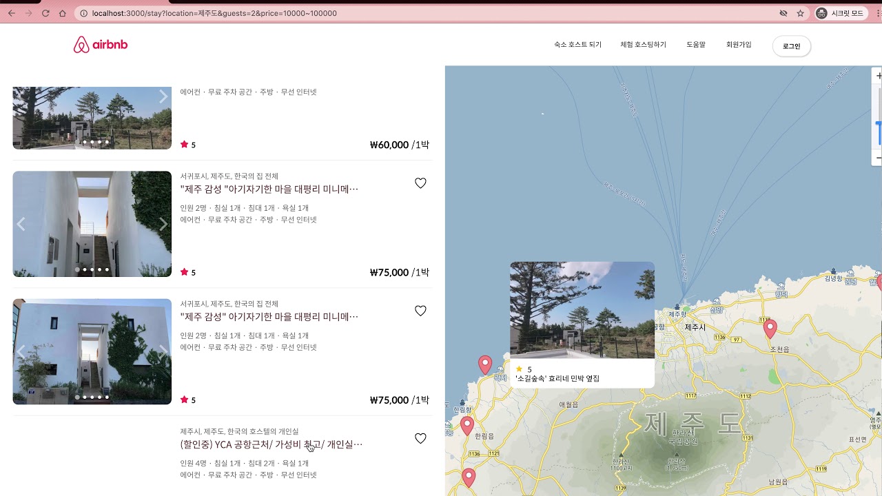Click the white house with ivy photo

pyautogui.click(x=92, y=351)
